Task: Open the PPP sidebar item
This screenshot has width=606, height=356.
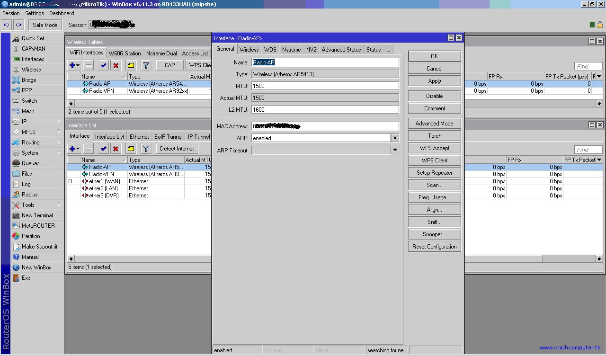Action: tap(27, 90)
